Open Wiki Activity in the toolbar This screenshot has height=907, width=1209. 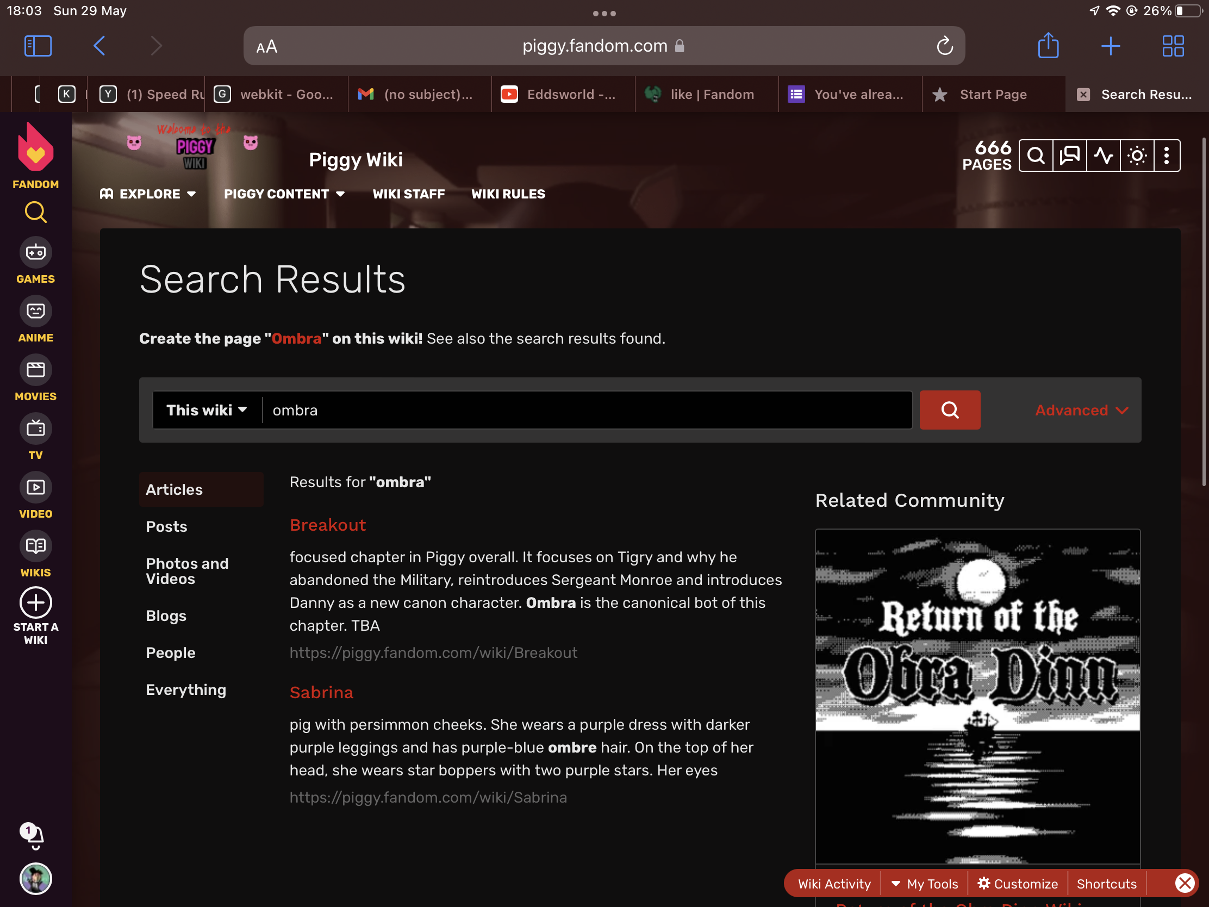(834, 884)
